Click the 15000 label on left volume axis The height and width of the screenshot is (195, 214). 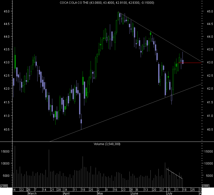[x=5, y=151]
